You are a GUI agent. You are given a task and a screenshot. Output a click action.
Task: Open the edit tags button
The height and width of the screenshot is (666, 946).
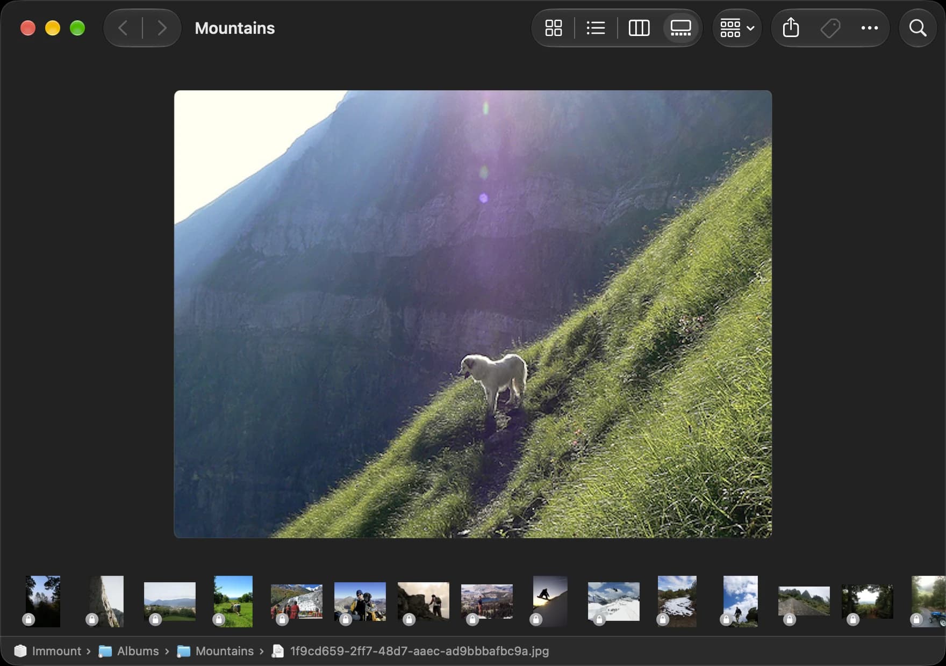pyautogui.click(x=830, y=28)
